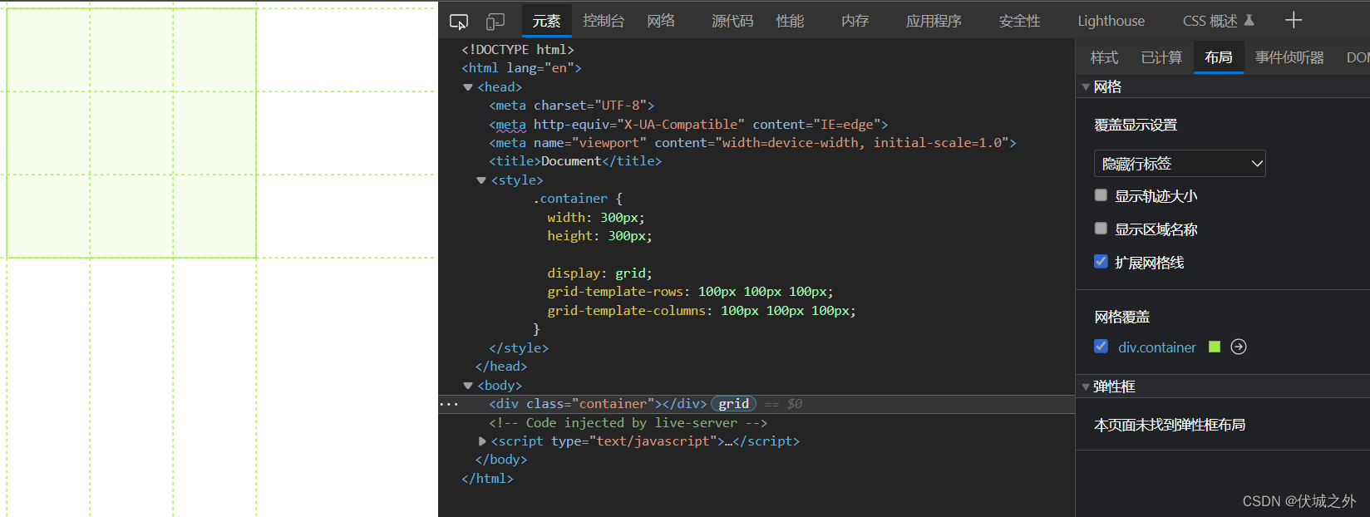Viewport: 1370px width, 517px height.
Task: Click the display: grid CSS line
Action: click(599, 273)
